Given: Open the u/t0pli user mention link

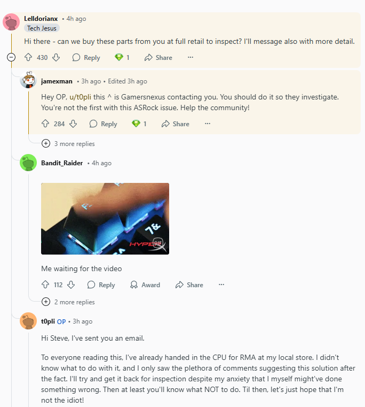Looking at the screenshot, I should click(80, 97).
